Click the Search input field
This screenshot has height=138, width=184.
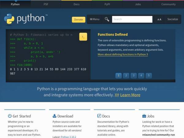click(x=132, y=19)
